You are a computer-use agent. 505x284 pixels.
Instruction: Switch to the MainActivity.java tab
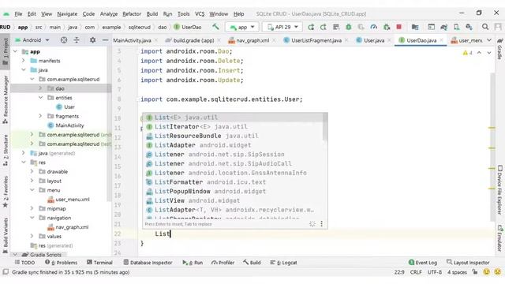(x=132, y=40)
